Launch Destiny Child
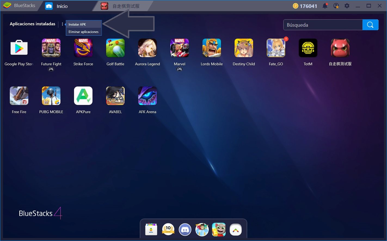The width and height of the screenshot is (387, 241). point(244,48)
